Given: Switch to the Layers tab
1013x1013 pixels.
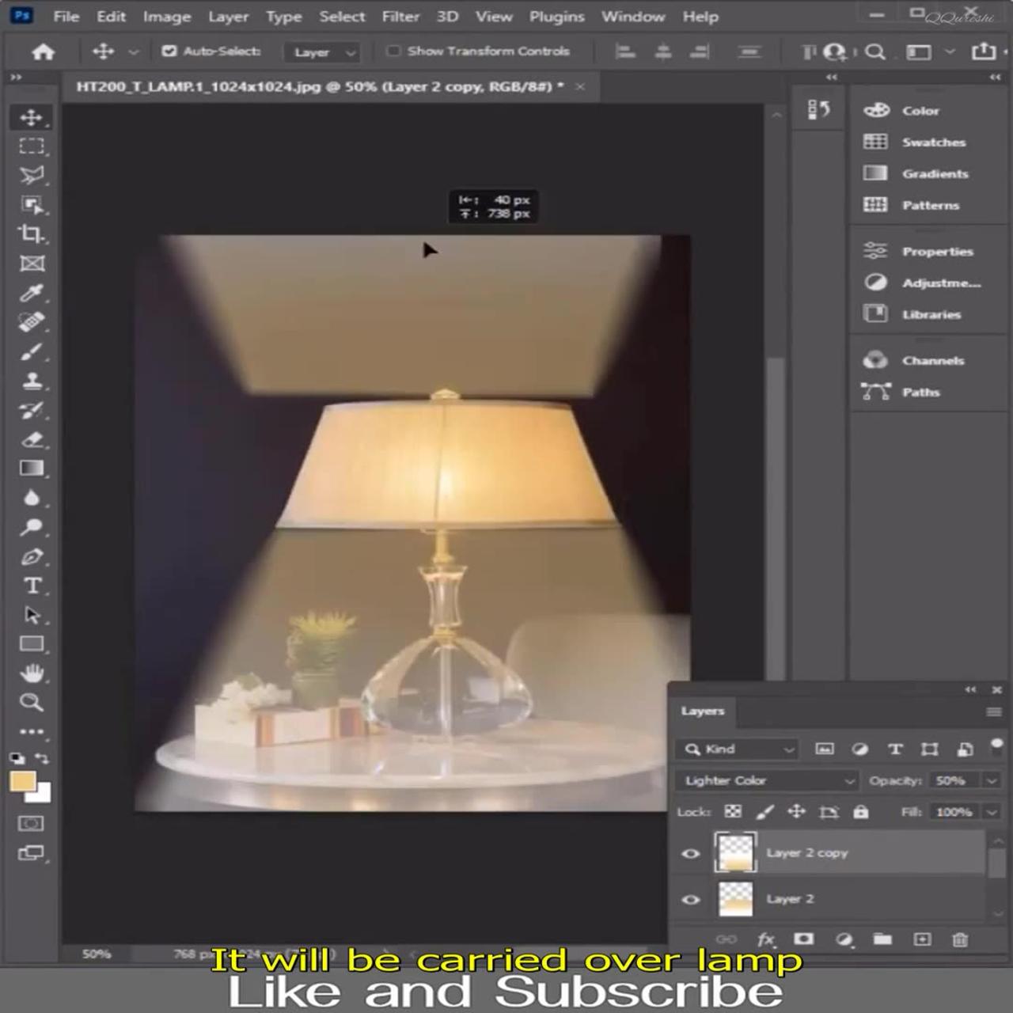Looking at the screenshot, I should point(703,711).
